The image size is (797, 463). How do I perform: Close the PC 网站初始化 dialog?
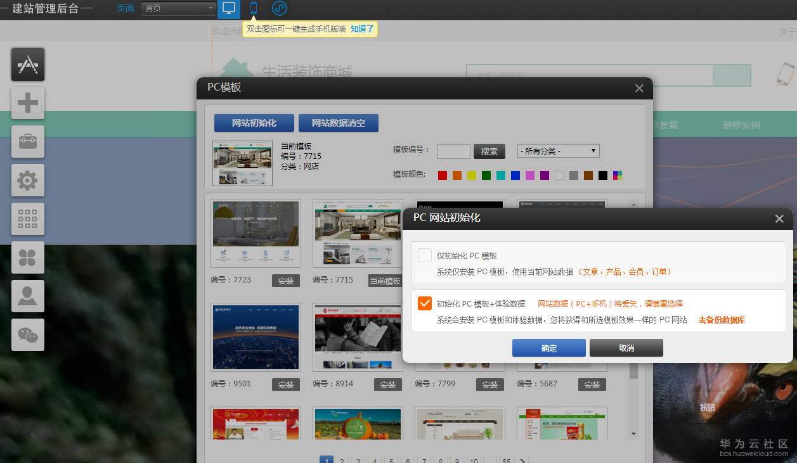[780, 219]
